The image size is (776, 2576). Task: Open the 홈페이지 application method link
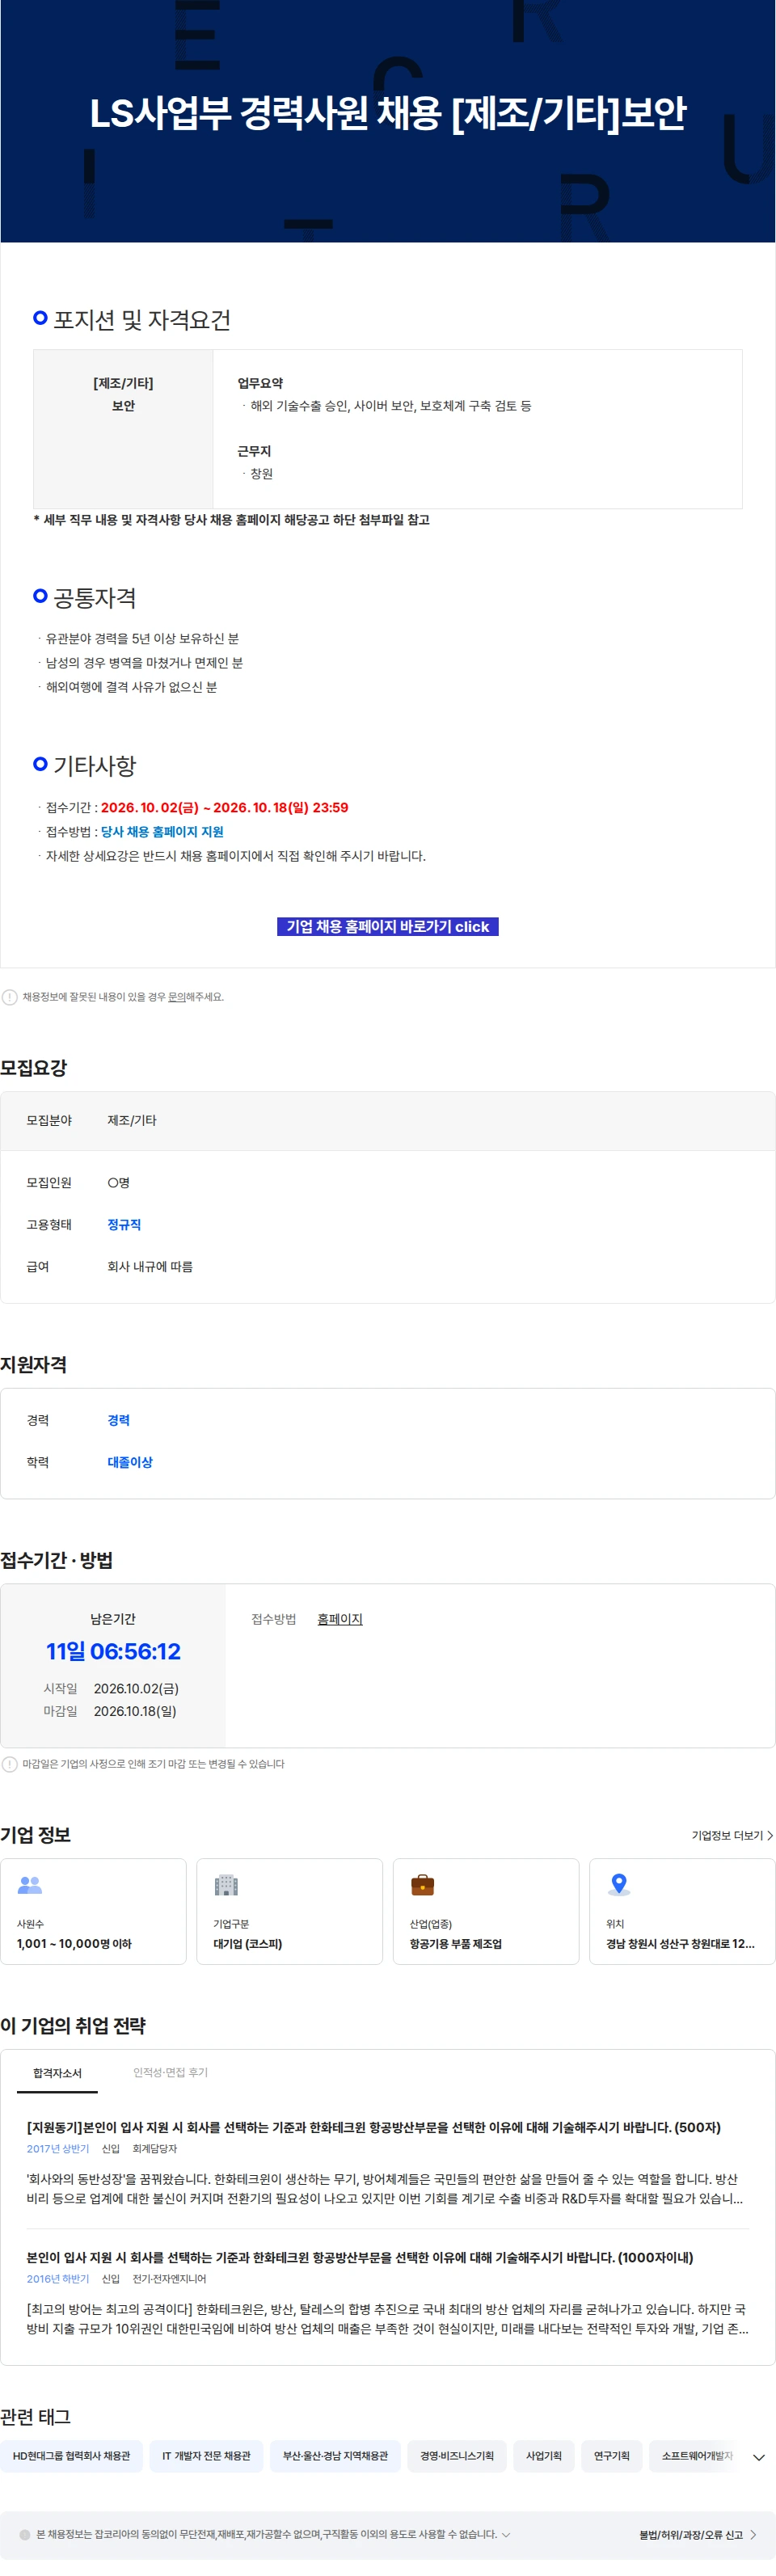pyautogui.click(x=340, y=1619)
